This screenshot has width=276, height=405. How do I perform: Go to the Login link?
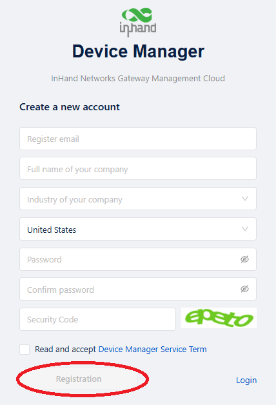coord(246,380)
